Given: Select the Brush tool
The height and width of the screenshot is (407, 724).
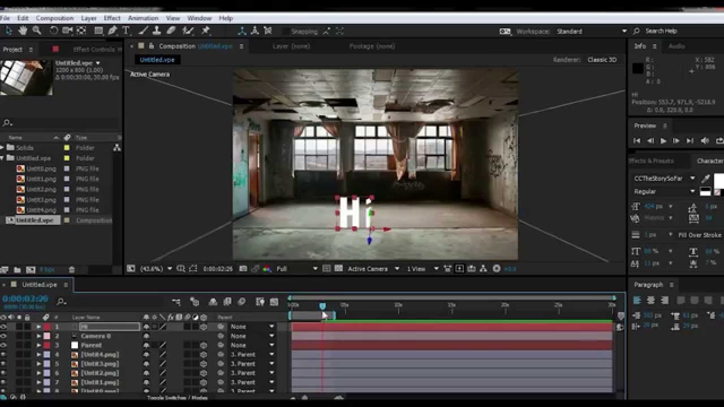Looking at the screenshot, I should point(144,31).
